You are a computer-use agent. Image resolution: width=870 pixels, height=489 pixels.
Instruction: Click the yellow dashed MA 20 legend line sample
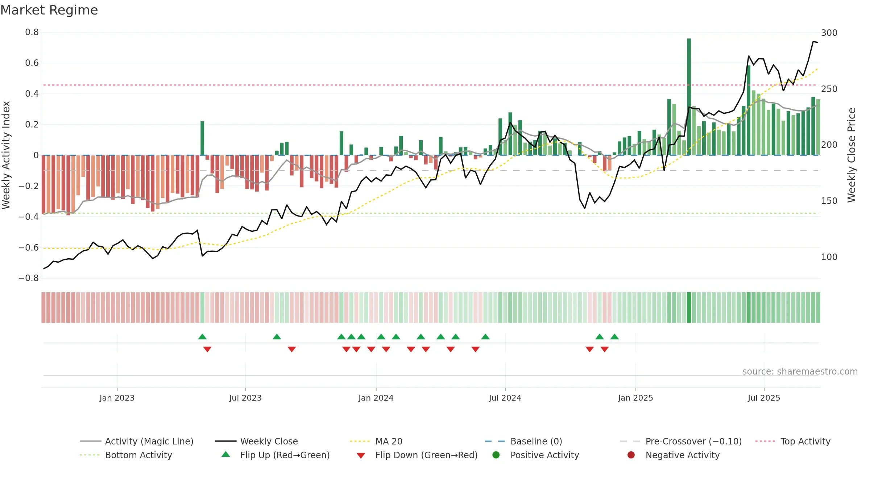[x=360, y=441]
